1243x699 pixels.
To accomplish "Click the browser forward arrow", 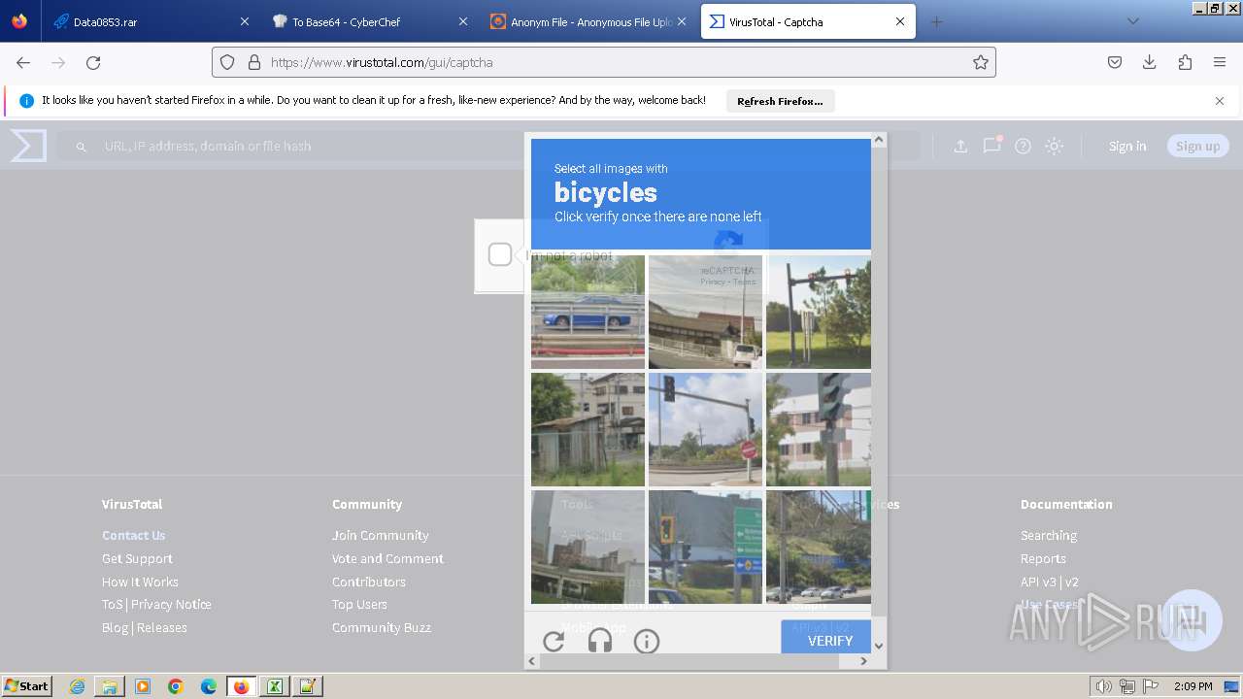I will 58,62.
